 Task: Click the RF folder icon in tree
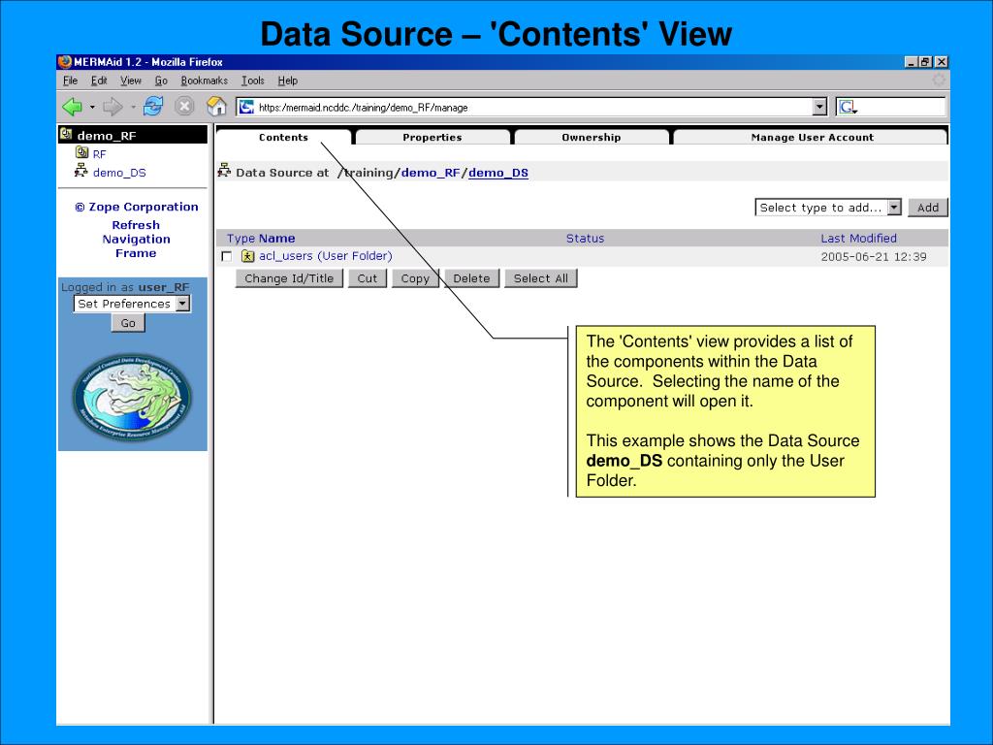tap(81, 152)
